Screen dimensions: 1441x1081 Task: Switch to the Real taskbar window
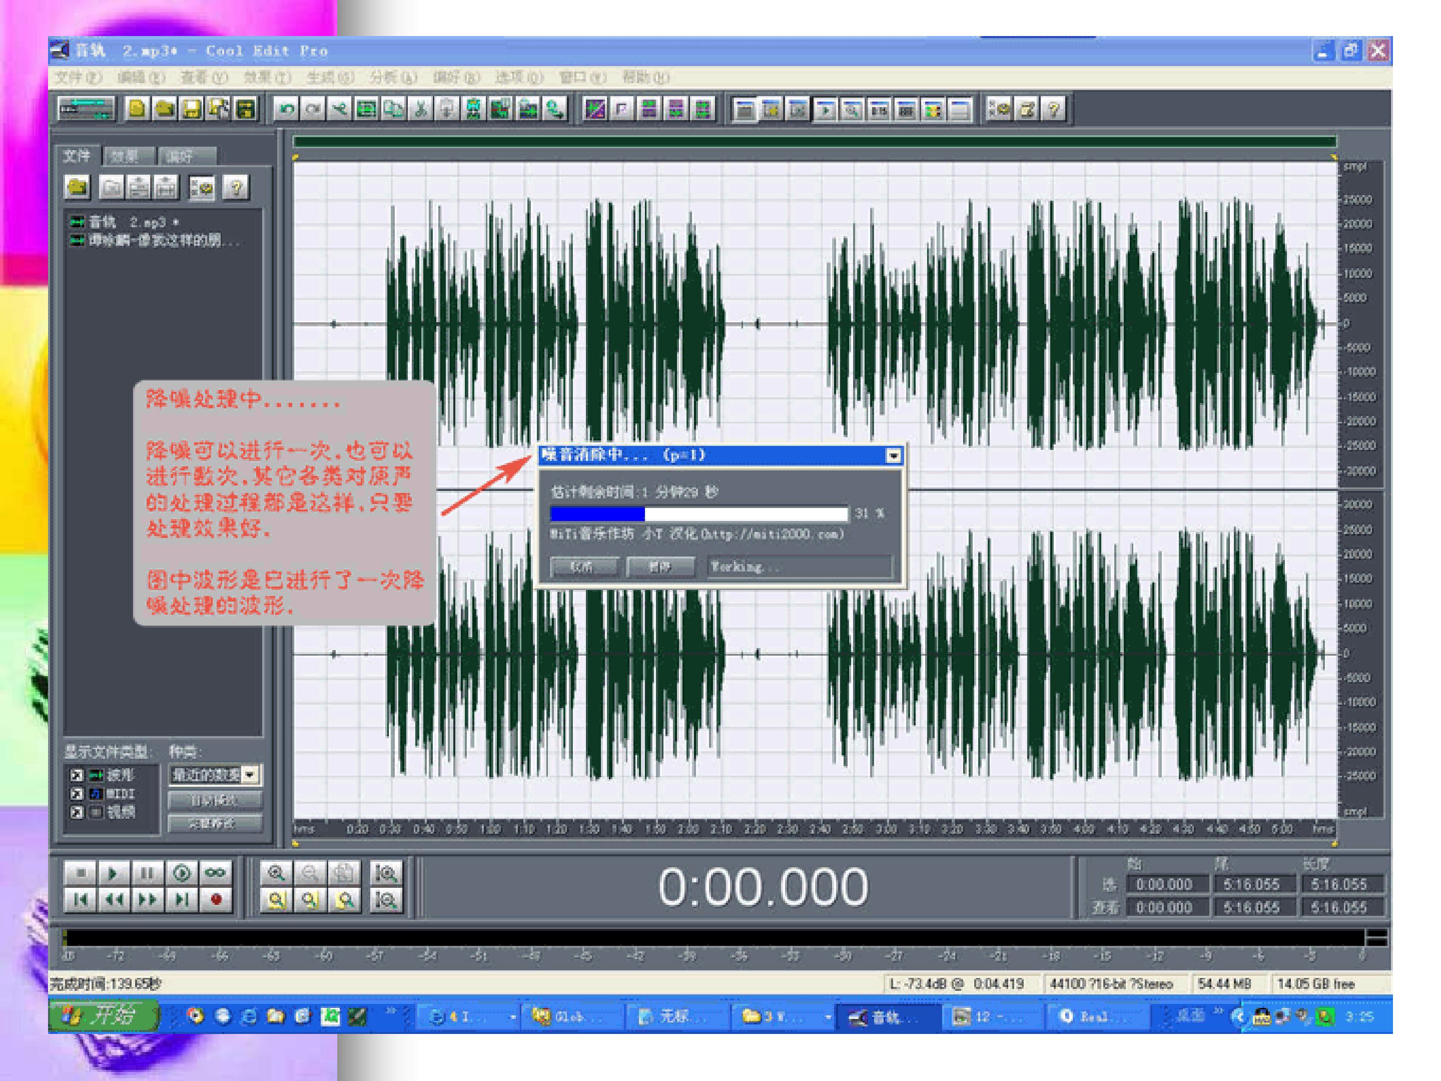[x=1098, y=1016]
